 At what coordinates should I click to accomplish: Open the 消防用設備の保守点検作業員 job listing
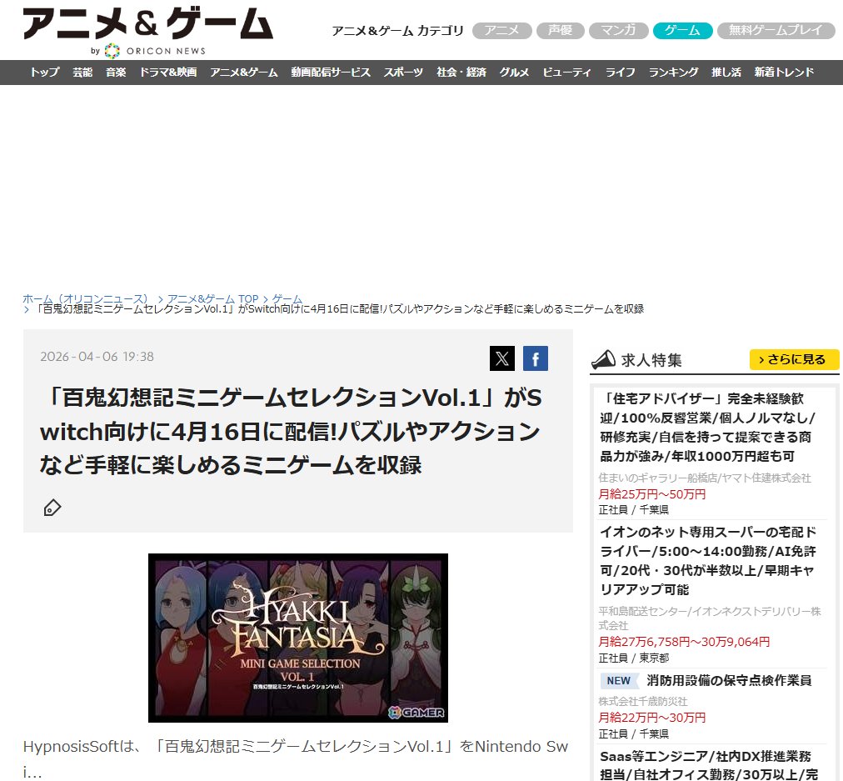(x=729, y=680)
